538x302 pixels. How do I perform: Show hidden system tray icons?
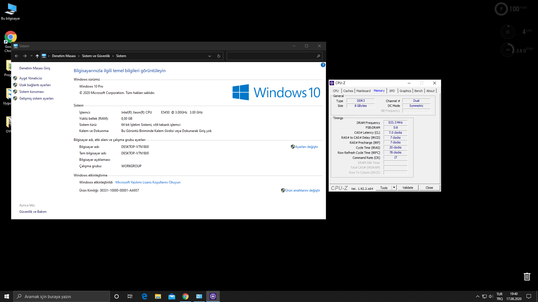pos(477,296)
